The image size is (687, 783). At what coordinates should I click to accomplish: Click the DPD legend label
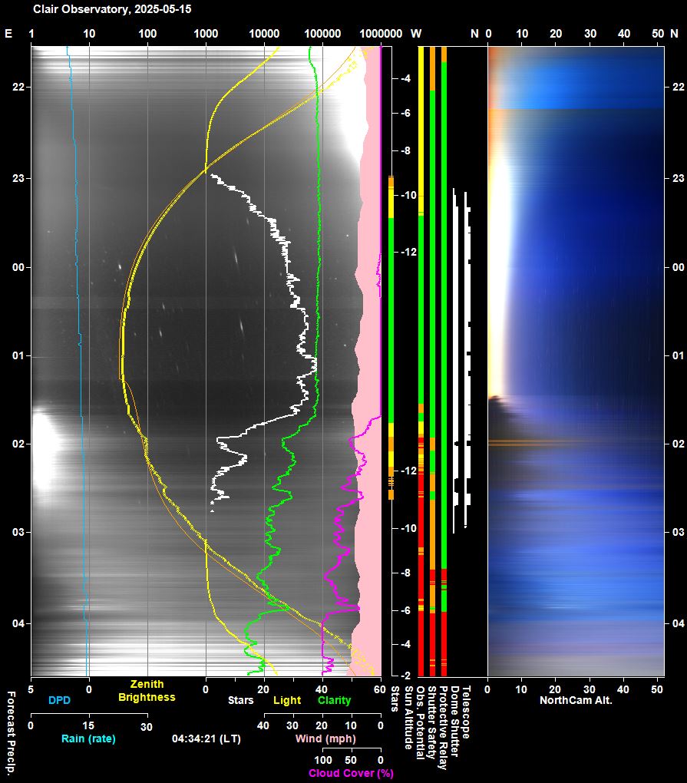pyautogui.click(x=60, y=700)
